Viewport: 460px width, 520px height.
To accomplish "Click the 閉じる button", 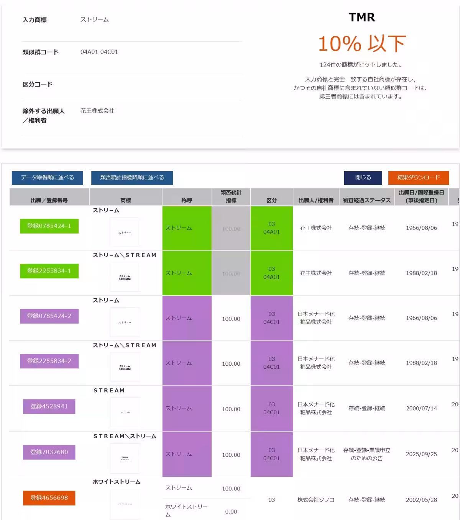I will pos(363,178).
